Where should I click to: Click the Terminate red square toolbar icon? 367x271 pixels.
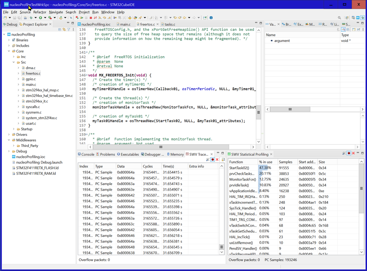(x=91, y=18)
